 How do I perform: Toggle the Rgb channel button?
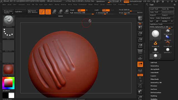[x=81, y=10]
